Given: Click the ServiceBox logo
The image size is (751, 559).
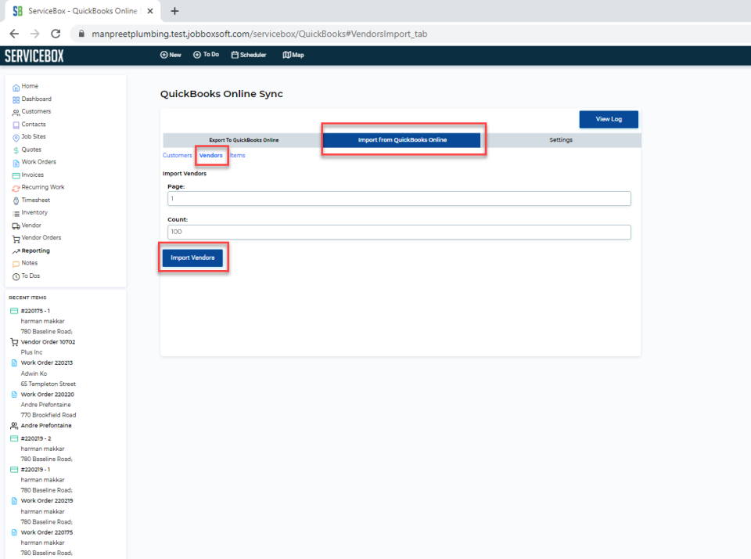Looking at the screenshot, I should (34, 56).
